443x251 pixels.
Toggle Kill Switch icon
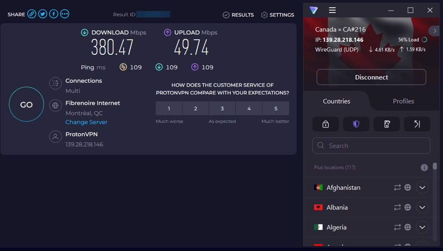[386, 124]
